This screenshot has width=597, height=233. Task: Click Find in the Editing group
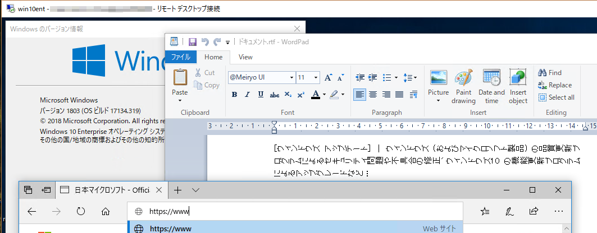(550, 72)
